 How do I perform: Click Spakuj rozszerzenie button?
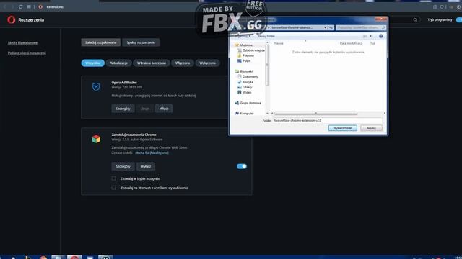141,42
